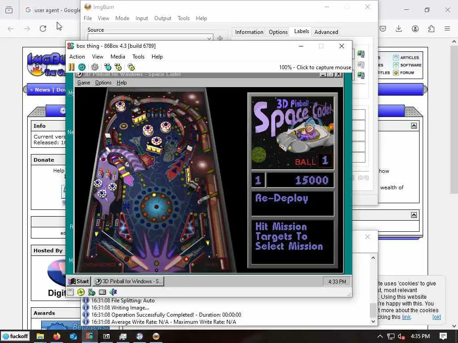Screen dimensions: 458x343
Task: Open the 86Box View menu
Action: click(x=98, y=57)
